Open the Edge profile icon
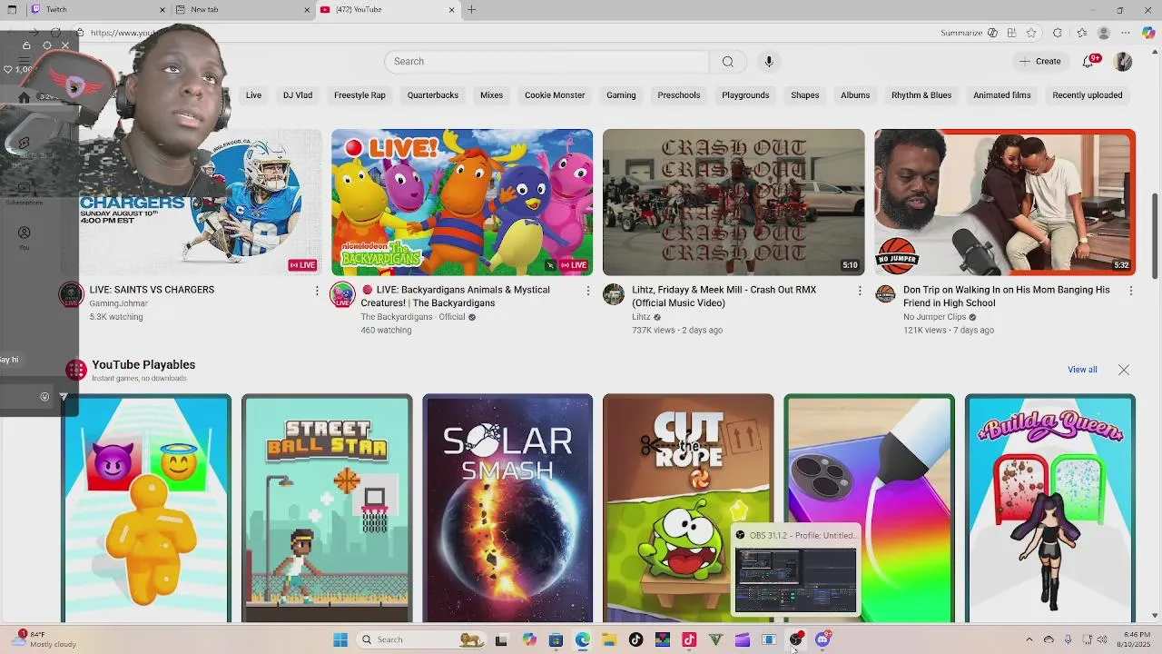The height and width of the screenshot is (654, 1162). click(1103, 33)
